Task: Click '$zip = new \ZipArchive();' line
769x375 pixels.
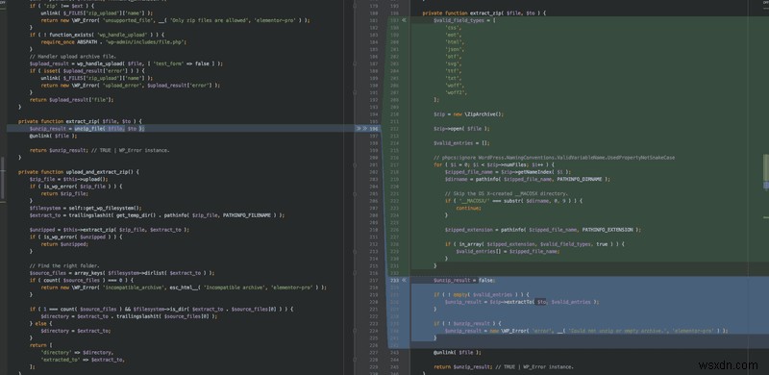Action: (468, 113)
